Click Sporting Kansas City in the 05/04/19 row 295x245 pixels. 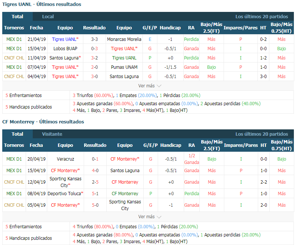click(x=125, y=205)
